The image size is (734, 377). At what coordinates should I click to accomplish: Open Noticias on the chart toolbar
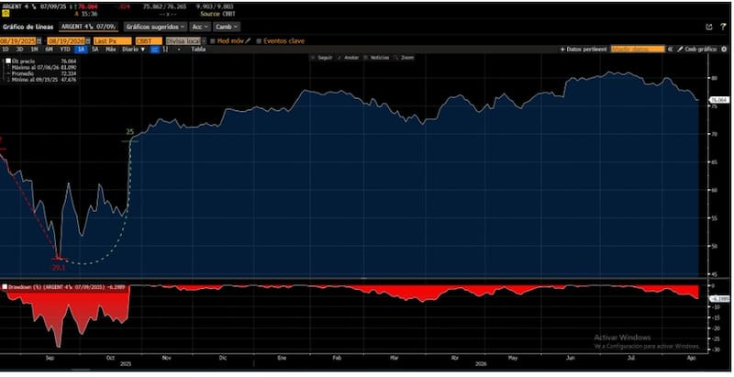pos(377,58)
